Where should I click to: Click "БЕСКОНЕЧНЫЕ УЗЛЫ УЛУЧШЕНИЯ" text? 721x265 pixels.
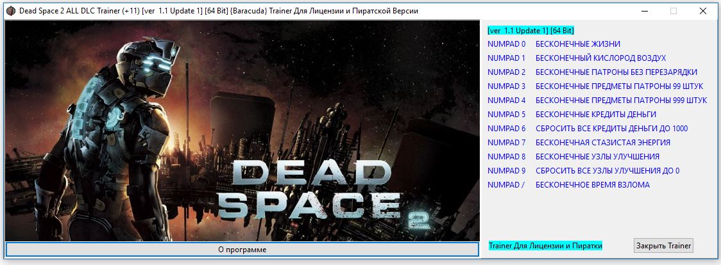coord(597,156)
